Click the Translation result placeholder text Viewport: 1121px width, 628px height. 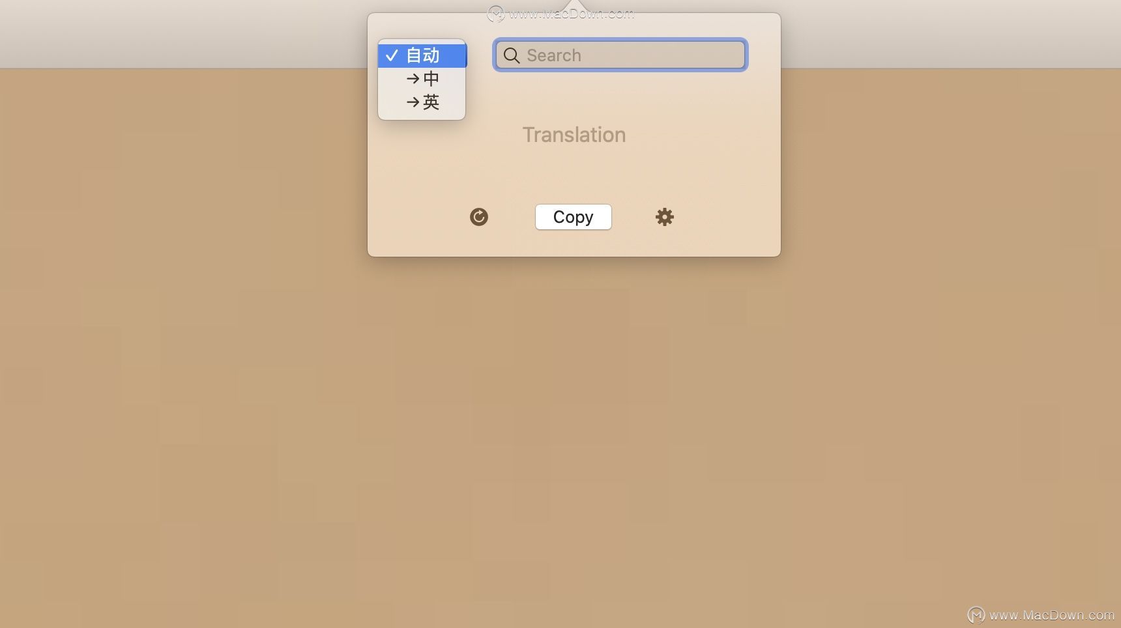coord(574,135)
